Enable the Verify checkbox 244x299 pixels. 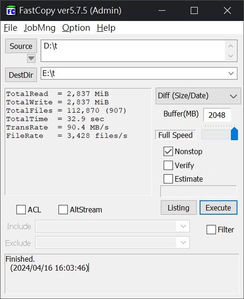(x=168, y=165)
